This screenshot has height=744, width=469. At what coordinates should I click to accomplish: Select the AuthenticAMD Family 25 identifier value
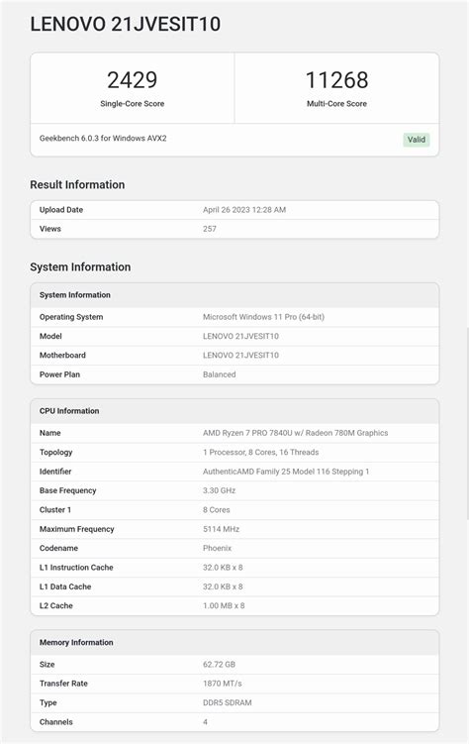(x=286, y=472)
